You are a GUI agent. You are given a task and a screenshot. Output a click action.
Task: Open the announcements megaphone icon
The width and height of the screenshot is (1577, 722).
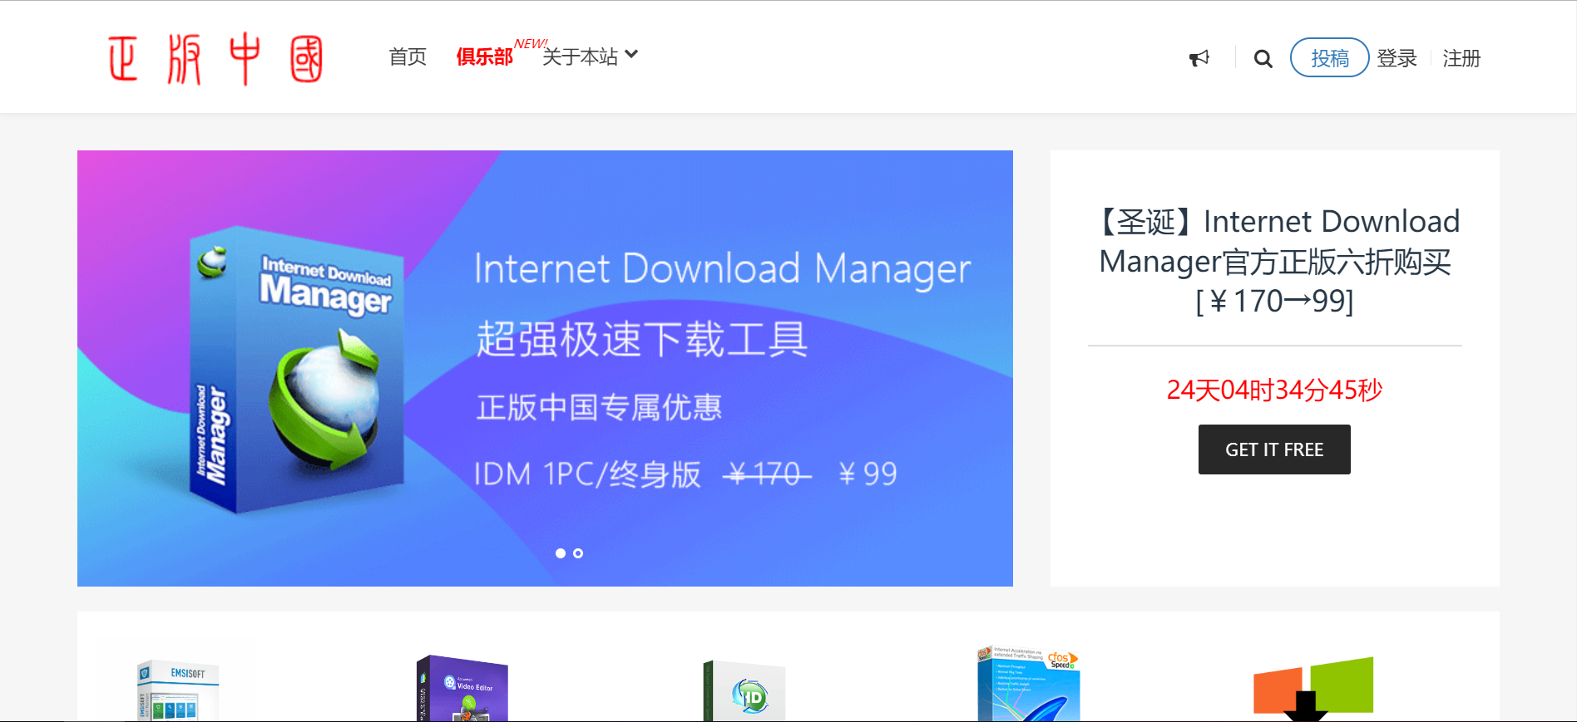click(1199, 58)
